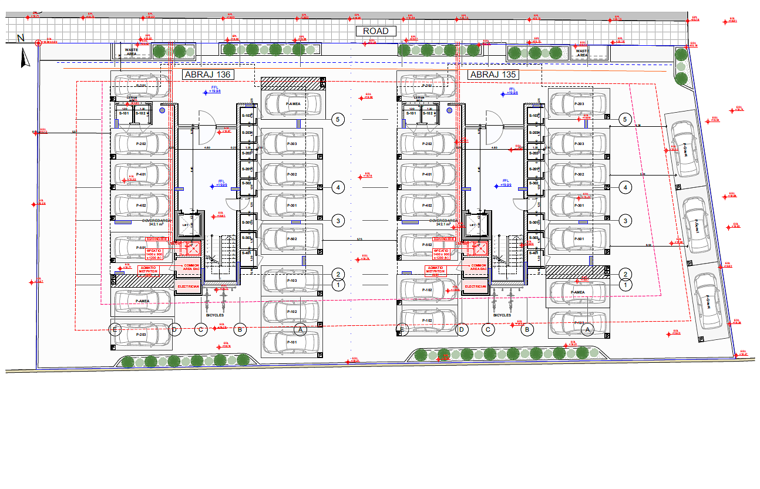Click the covered area 242.1 m² text in ABRAJ 136

point(156,222)
